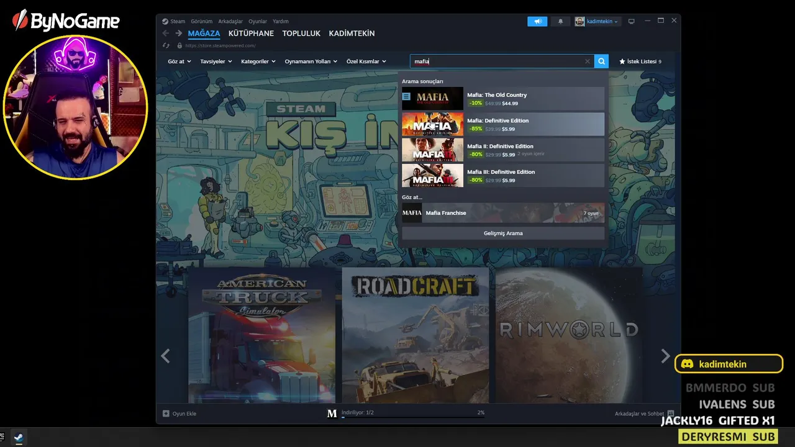Click the blue magnifier search button

point(601,61)
